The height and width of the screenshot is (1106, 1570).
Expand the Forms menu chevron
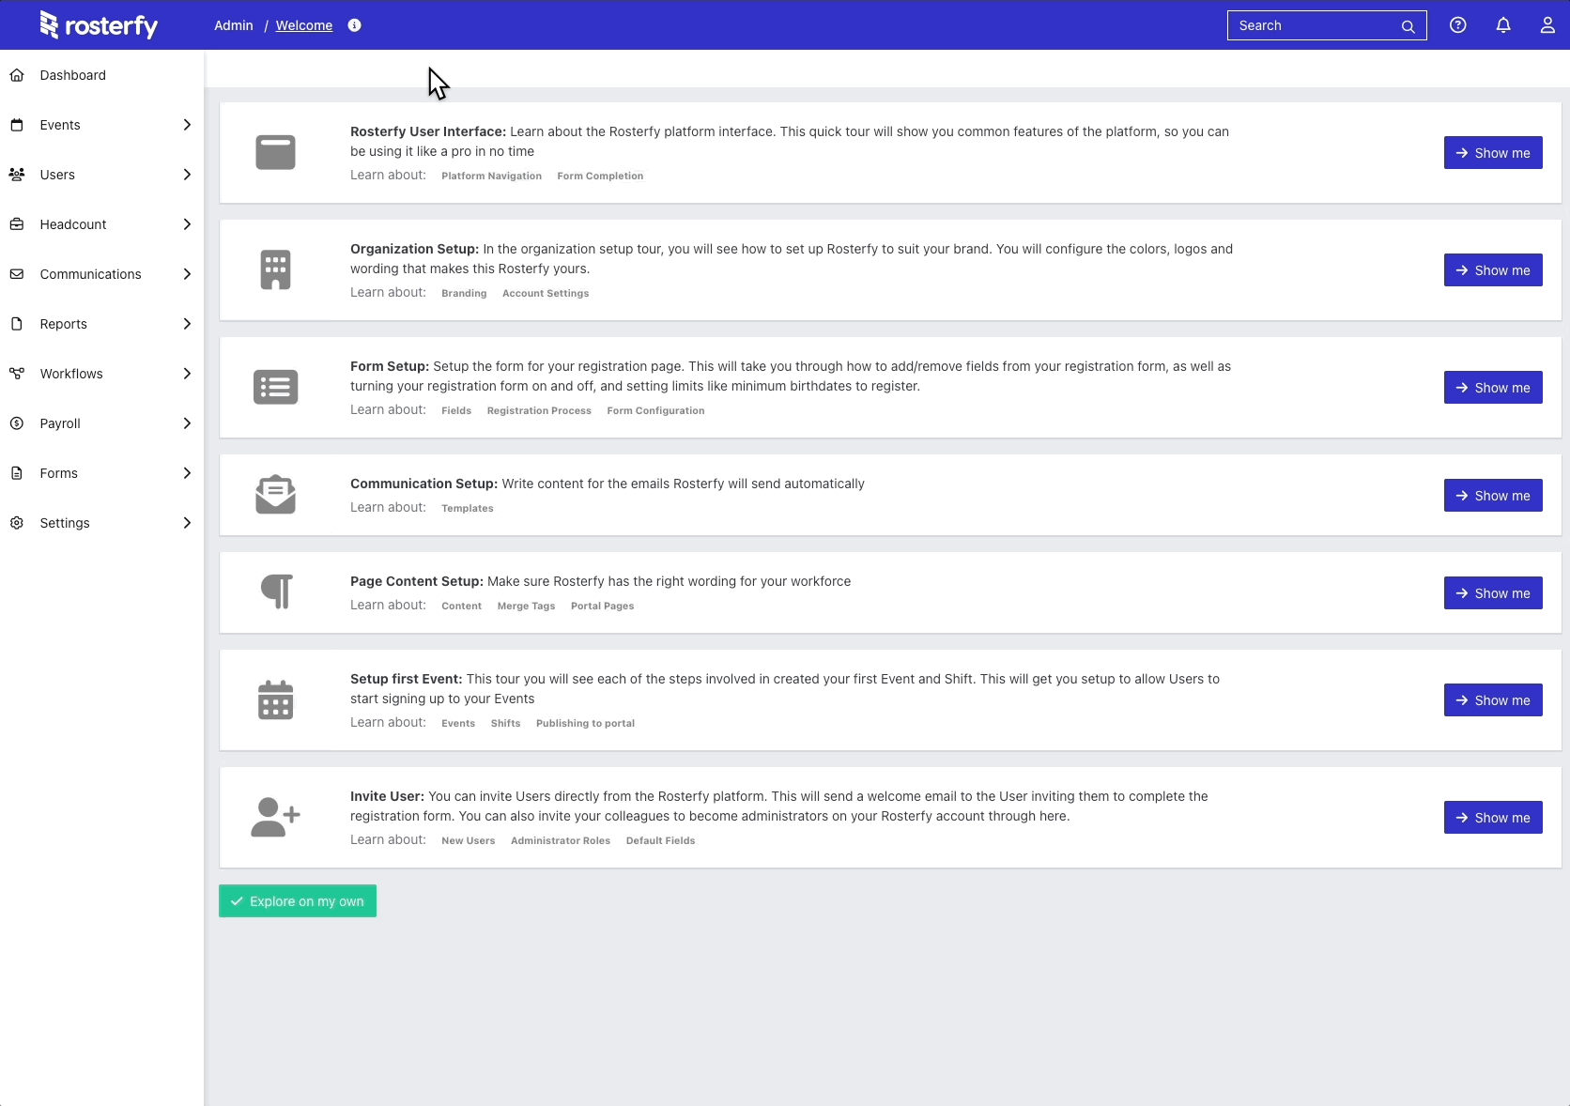(x=187, y=473)
